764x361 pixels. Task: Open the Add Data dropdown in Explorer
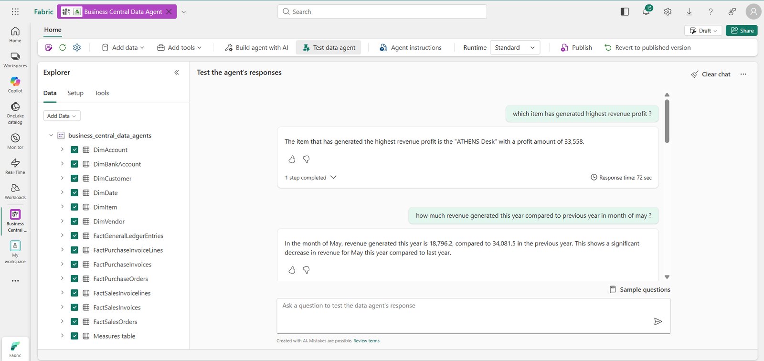point(62,116)
